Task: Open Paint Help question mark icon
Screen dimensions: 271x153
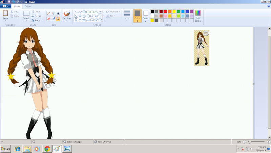Action: pos(269,6)
